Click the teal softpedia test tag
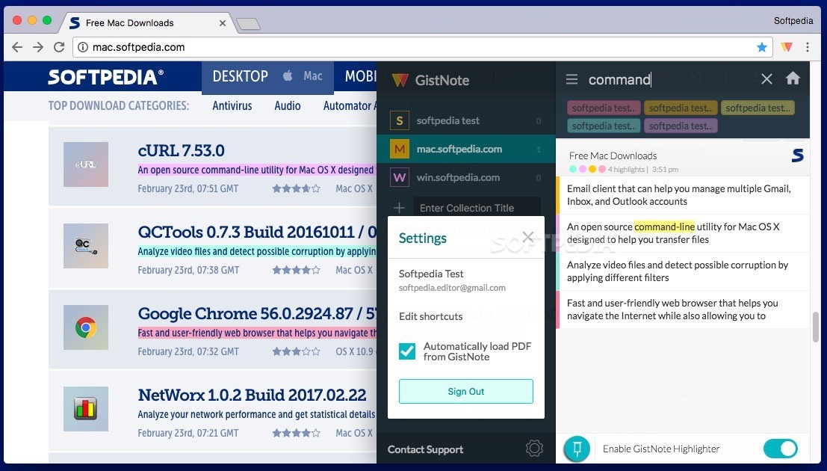Image resolution: width=827 pixels, height=471 pixels. (x=604, y=126)
